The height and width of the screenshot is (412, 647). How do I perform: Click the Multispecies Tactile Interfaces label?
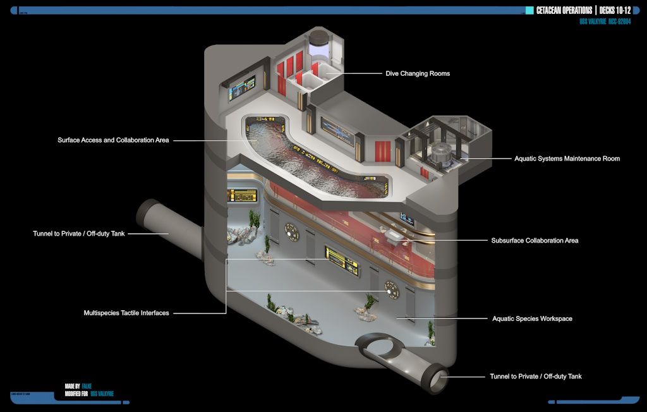(x=126, y=313)
